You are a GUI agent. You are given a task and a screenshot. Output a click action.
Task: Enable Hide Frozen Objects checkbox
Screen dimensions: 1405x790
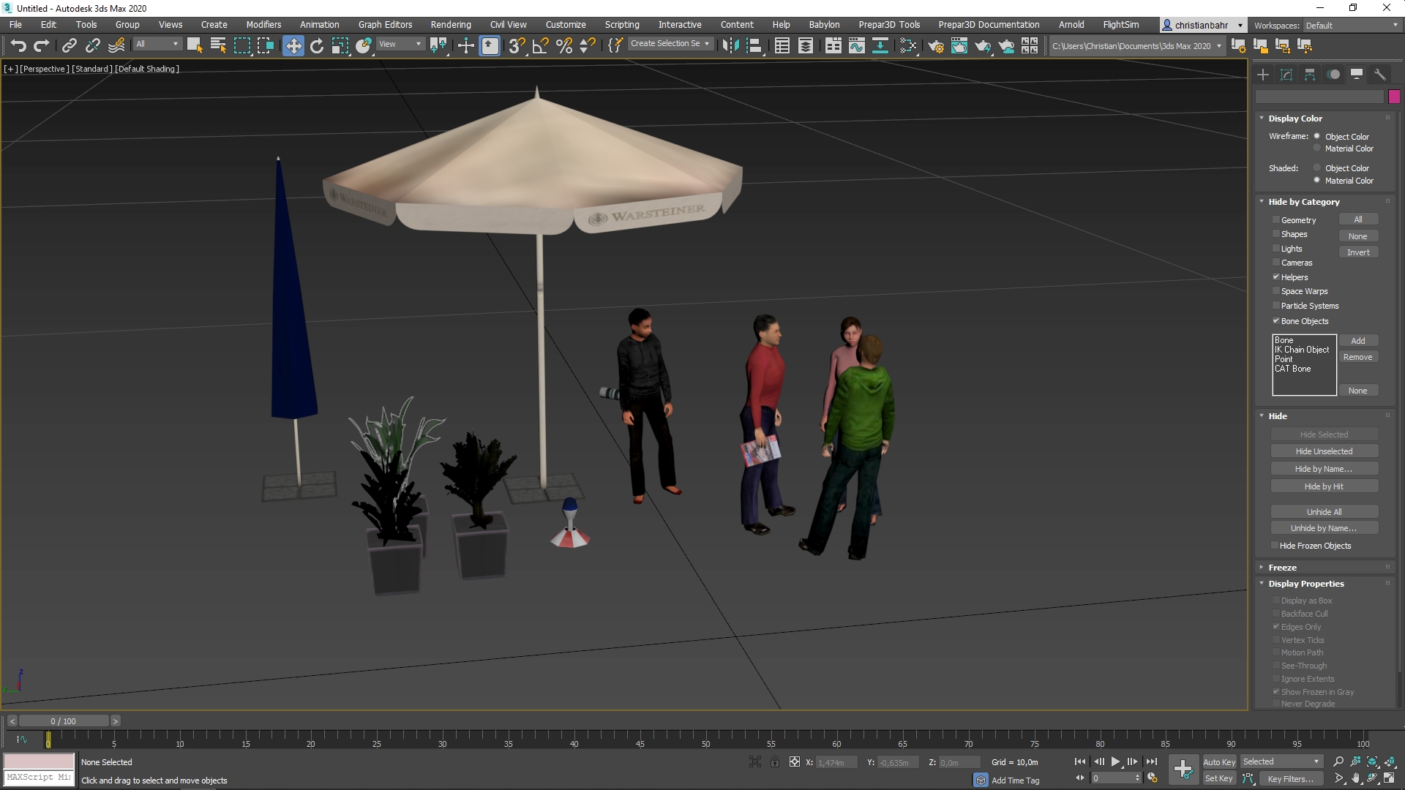tap(1275, 546)
